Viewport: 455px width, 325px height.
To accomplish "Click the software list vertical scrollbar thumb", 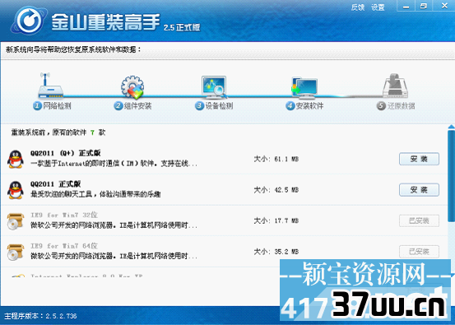I will pos(451,175).
